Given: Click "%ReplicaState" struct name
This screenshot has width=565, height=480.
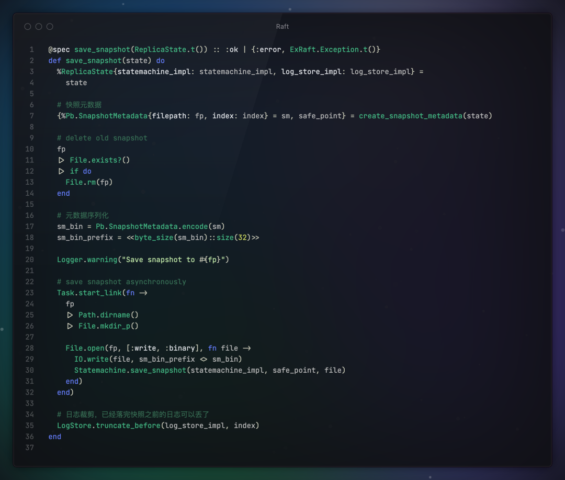Looking at the screenshot, I should pyautogui.click(x=85, y=72).
